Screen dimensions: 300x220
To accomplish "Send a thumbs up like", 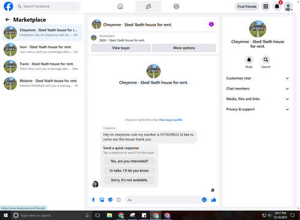I will click(x=214, y=200).
